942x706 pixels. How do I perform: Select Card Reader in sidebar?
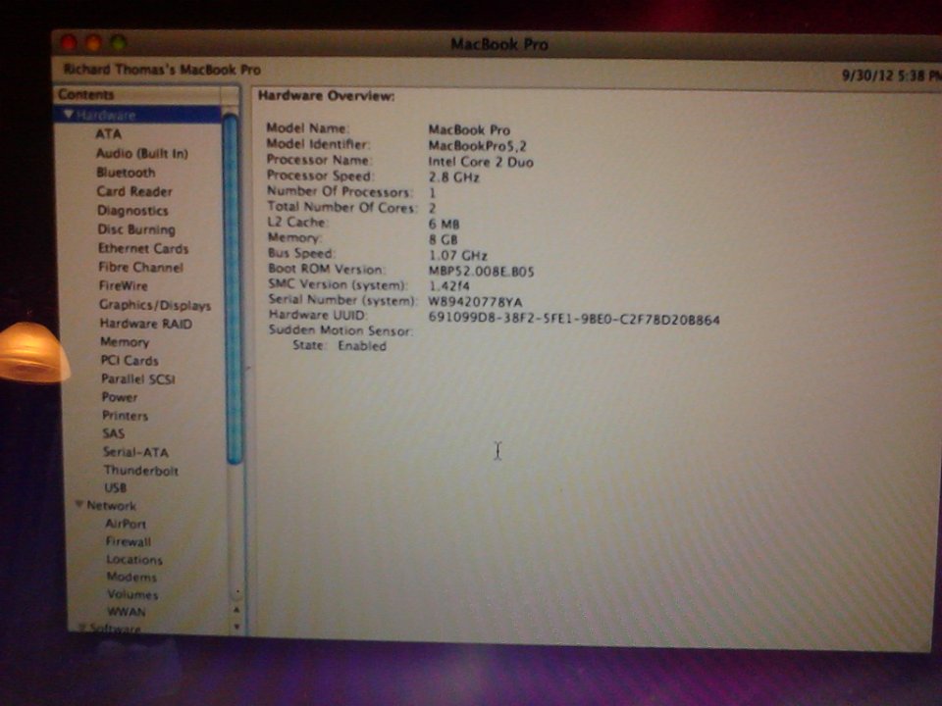point(134,191)
